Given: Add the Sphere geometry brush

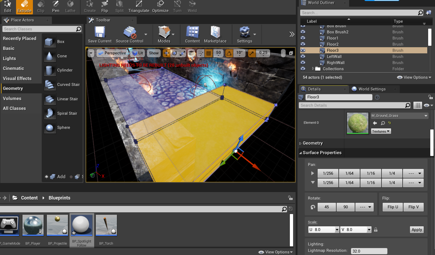Looking at the screenshot, I should coord(62,127).
